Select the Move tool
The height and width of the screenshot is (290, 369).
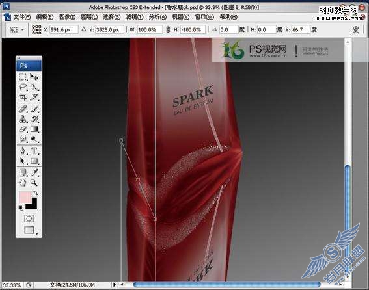34,77
